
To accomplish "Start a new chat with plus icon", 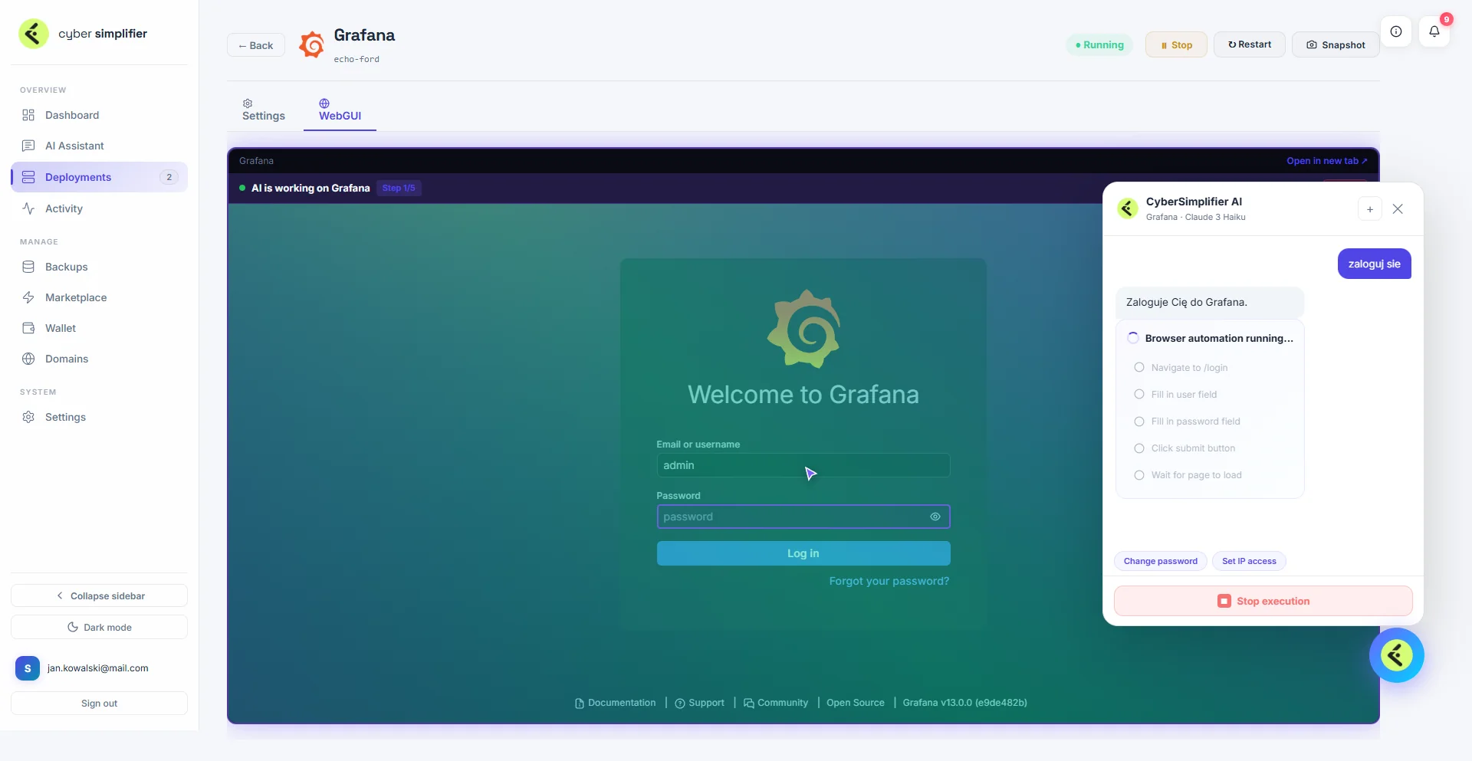I will pyautogui.click(x=1370, y=208).
